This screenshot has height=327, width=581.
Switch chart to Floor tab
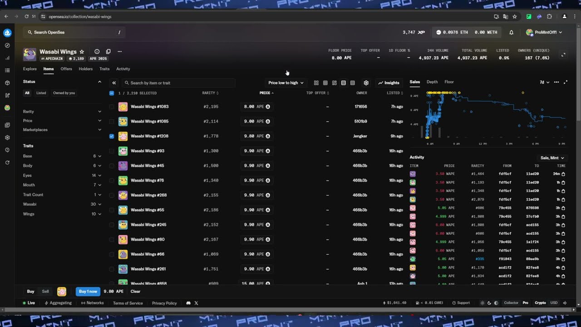pos(449,82)
